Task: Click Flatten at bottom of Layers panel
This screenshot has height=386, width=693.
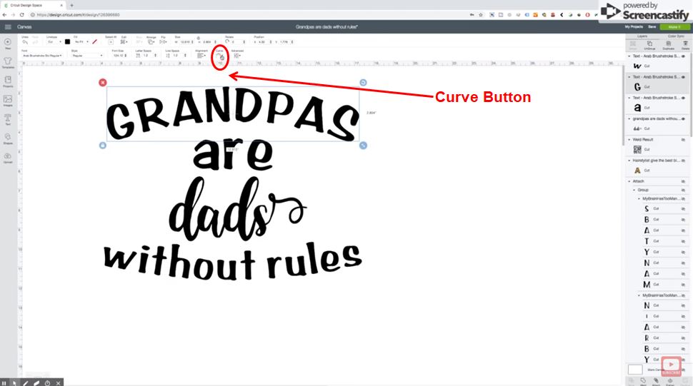Action: [x=670, y=381]
